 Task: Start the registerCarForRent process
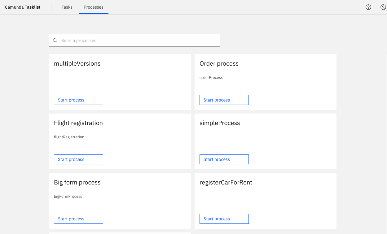click(x=224, y=219)
